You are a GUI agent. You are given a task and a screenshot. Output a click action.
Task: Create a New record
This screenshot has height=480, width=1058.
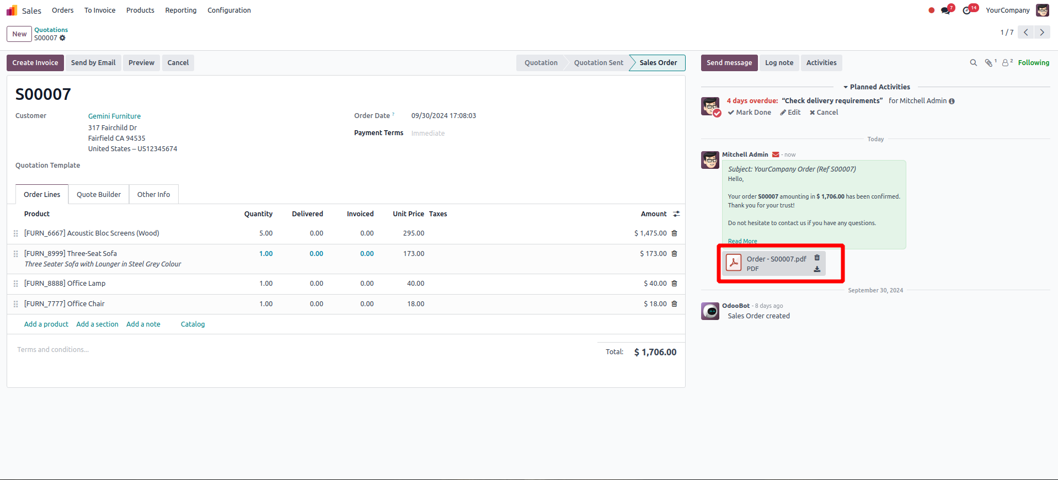(19, 34)
